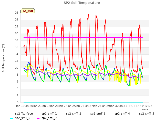Click the orange sp2_smT_3 legend swatch
The height and width of the screenshot is (123, 164).
pyautogui.click(x=87, y=114)
